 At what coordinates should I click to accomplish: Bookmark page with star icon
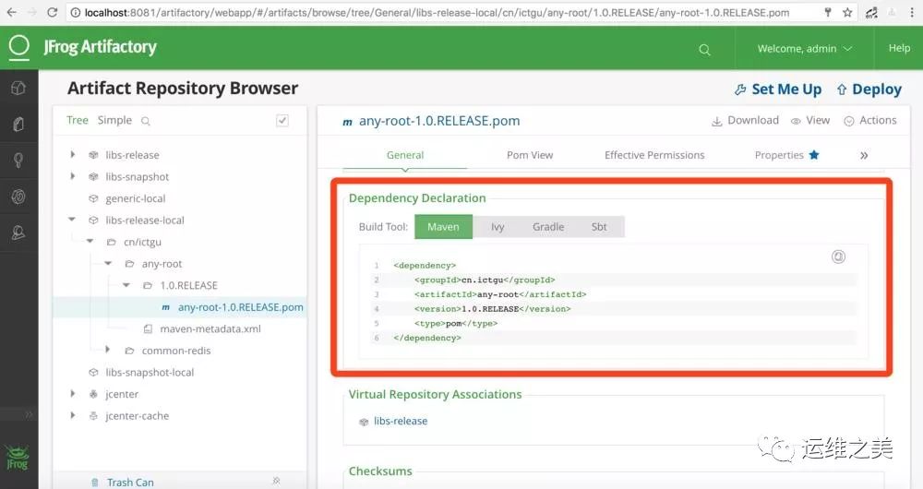tap(847, 12)
